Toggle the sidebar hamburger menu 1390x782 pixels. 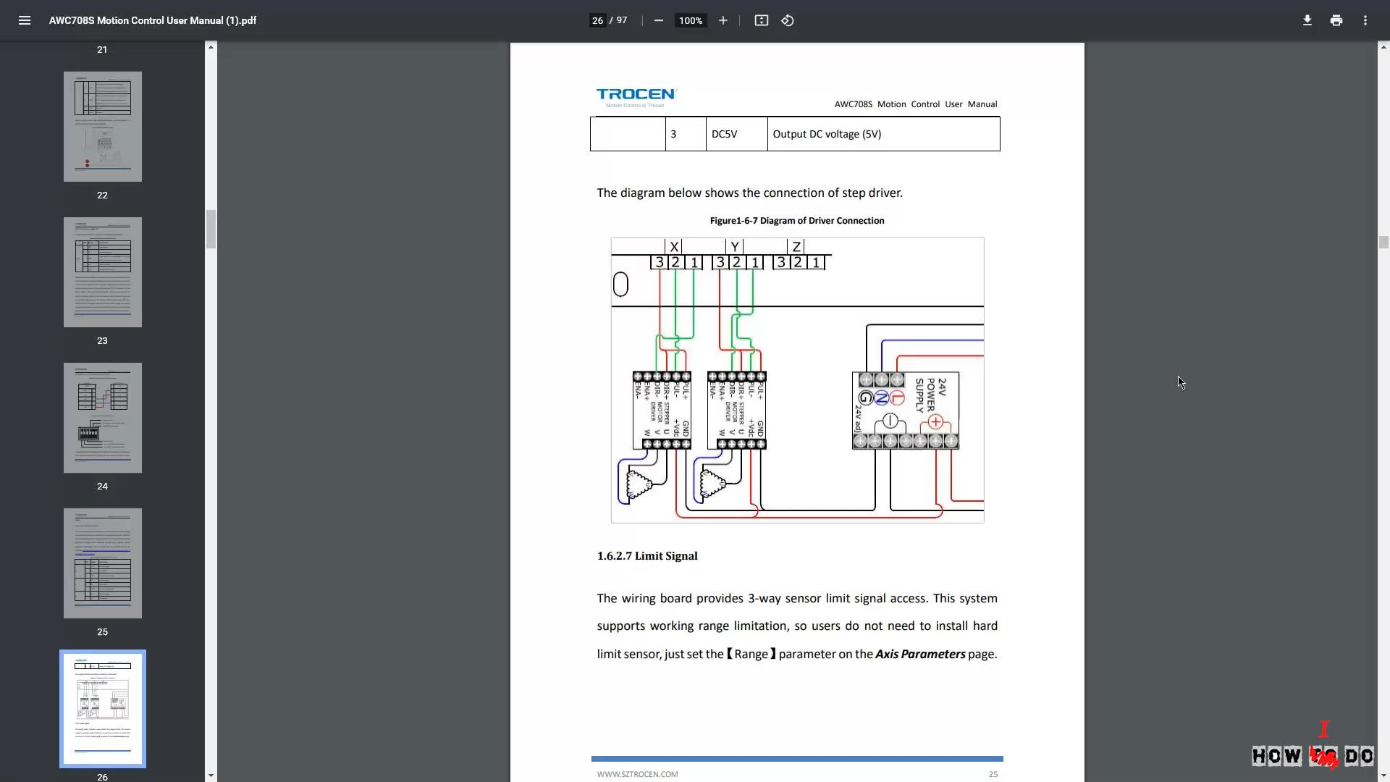coord(24,20)
